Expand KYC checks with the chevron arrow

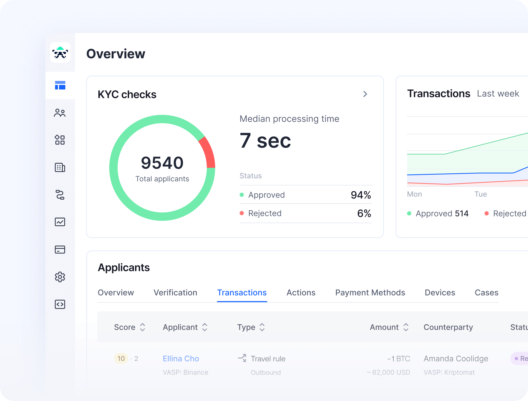(365, 94)
